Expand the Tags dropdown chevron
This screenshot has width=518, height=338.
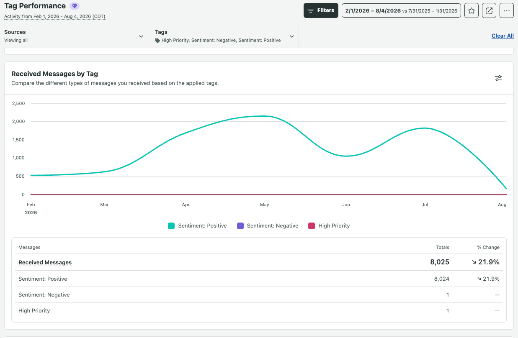pos(292,36)
